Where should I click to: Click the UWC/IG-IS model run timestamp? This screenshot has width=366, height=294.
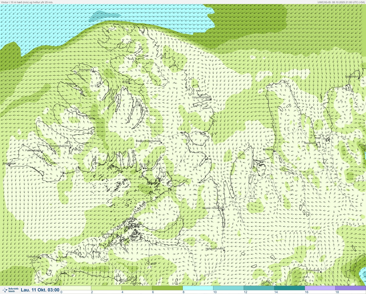341,2
